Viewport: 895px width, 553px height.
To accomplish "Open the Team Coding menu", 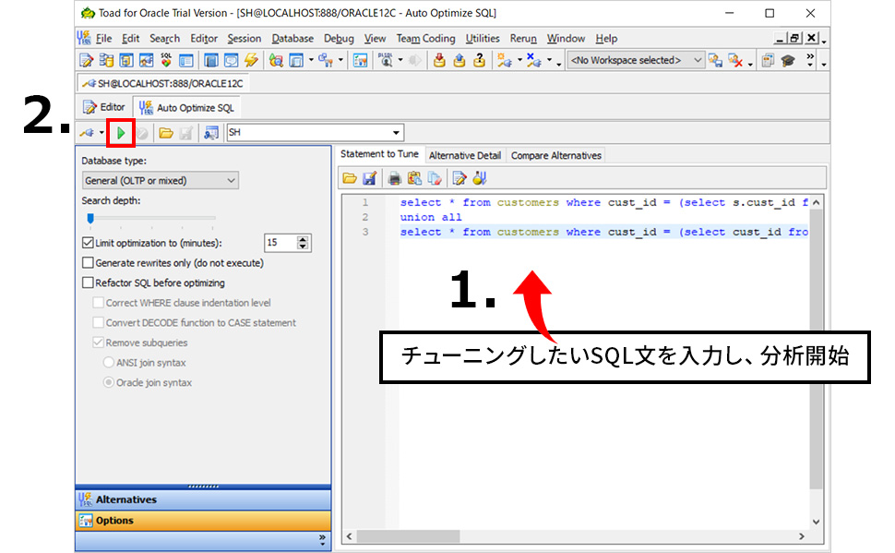I will pos(425,38).
